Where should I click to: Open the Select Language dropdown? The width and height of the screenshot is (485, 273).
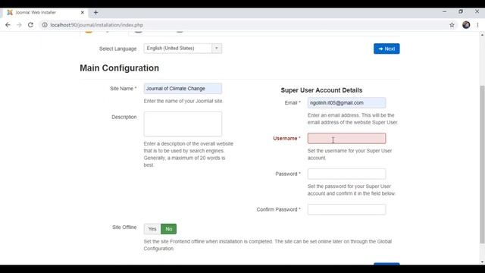tap(183, 49)
